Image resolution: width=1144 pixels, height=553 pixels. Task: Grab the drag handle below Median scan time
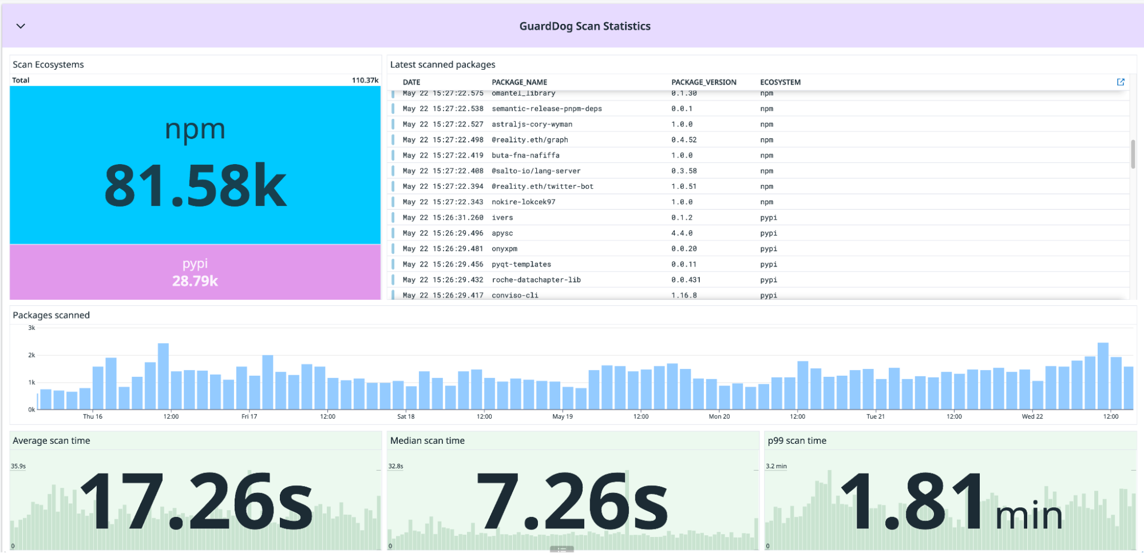pos(561,549)
